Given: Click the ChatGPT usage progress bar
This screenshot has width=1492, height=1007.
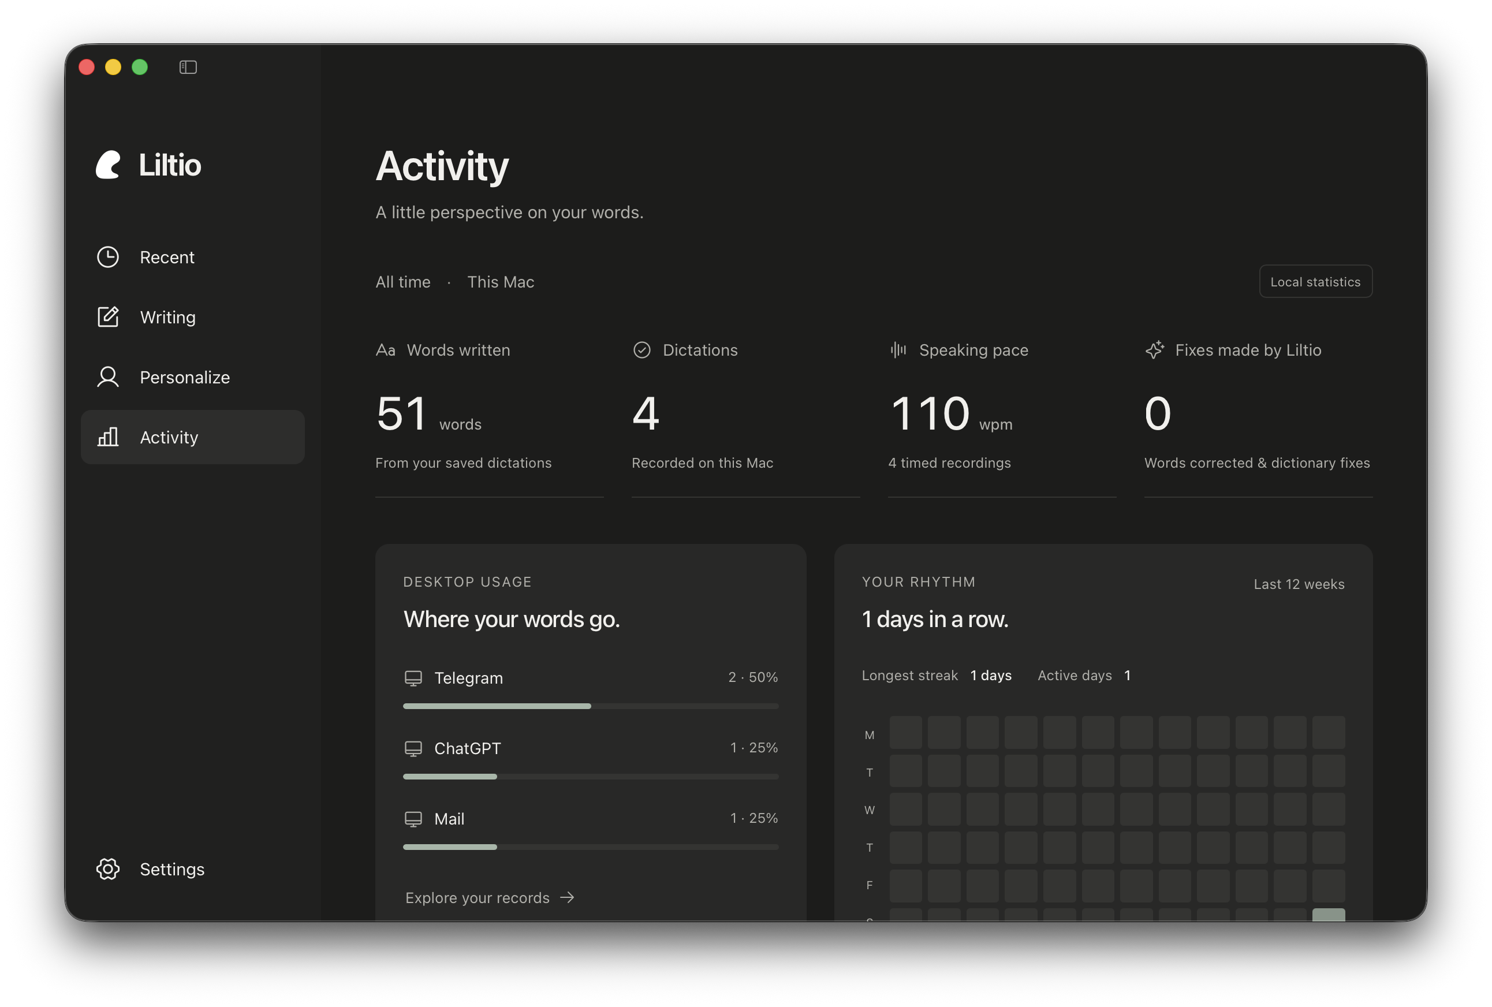Looking at the screenshot, I should (591, 777).
